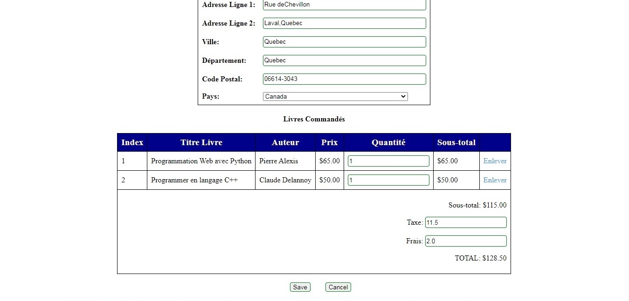Click the Frais input box
This screenshot has height=301, width=629.
pos(465,241)
